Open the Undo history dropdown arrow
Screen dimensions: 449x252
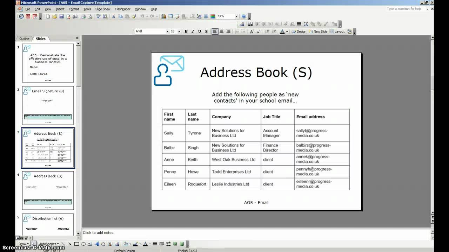click(x=147, y=16)
